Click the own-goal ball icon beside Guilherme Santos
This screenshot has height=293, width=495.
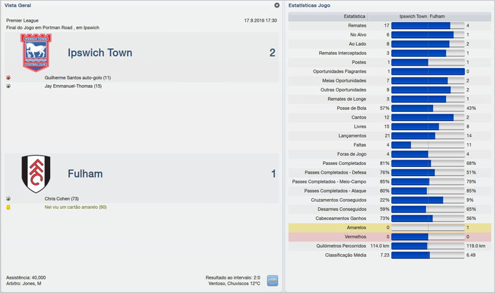pos(8,78)
